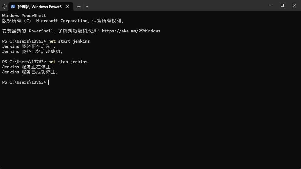Expand the new tab profile dropdown

click(x=87, y=6)
